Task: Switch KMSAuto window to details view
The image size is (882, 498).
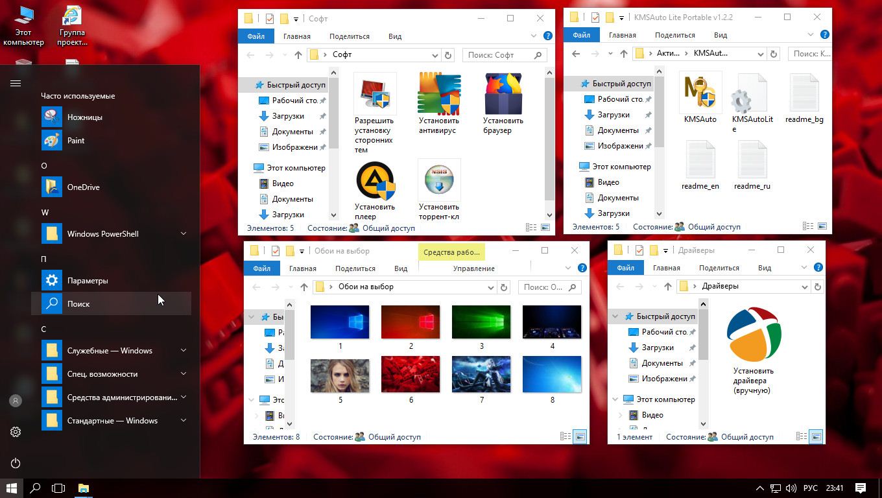Action: 808,226
